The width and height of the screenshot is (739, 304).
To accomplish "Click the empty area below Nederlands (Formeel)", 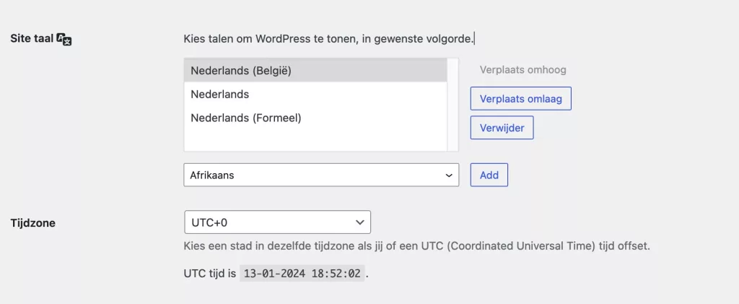I will [x=315, y=139].
